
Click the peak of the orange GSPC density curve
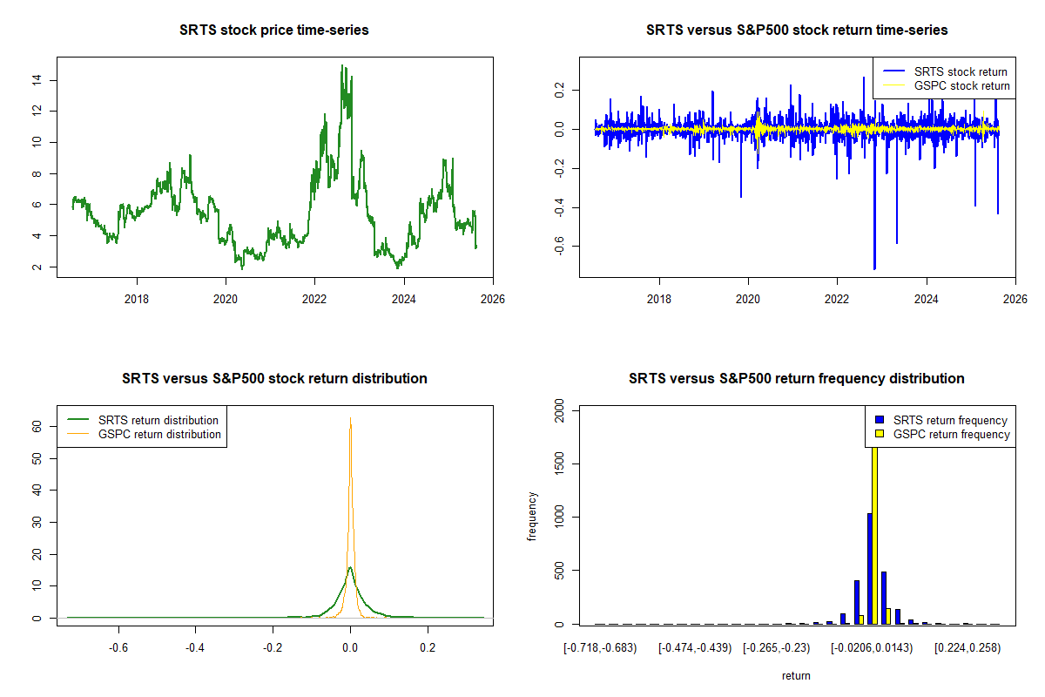coord(350,419)
